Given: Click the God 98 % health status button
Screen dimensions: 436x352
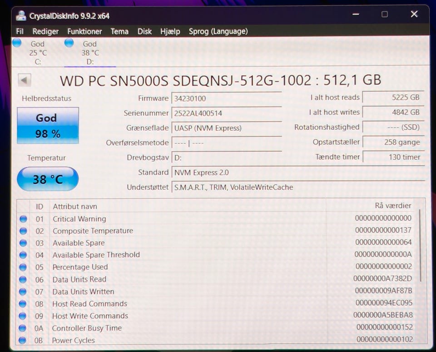Looking at the screenshot, I should (48, 125).
